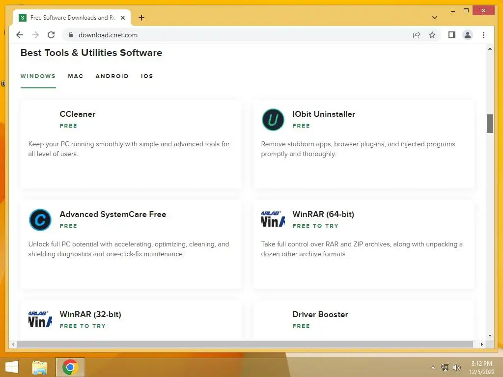Click the Chrome profile avatar icon

click(468, 35)
